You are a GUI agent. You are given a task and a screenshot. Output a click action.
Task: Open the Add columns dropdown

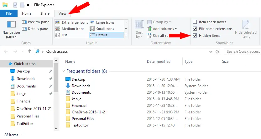pos(162,29)
